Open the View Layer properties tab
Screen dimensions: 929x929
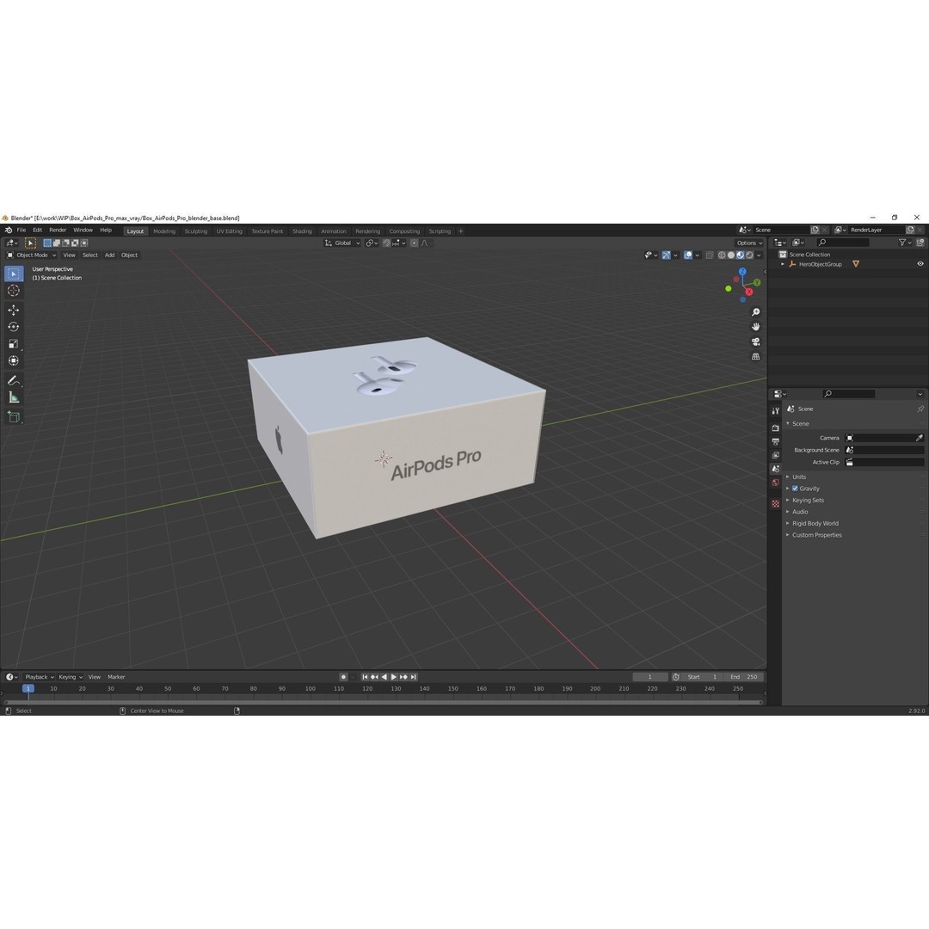[776, 455]
